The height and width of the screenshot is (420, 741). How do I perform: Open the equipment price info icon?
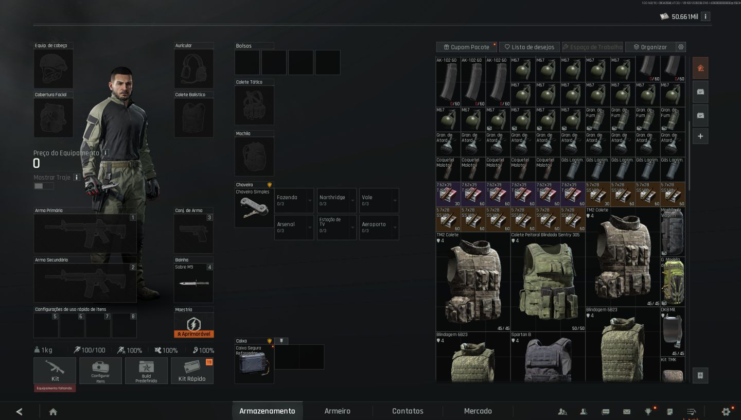tap(105, 153)
